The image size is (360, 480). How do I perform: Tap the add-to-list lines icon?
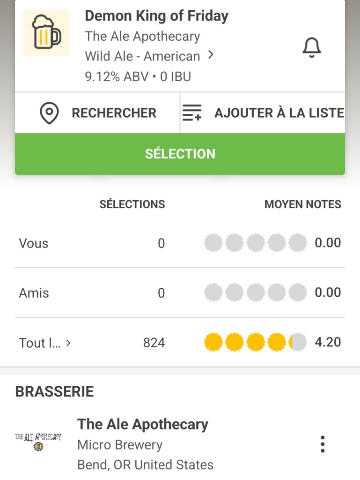tap(192, 113)
